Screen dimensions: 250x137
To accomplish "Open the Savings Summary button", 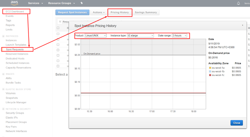I will [x=146, y=12].
